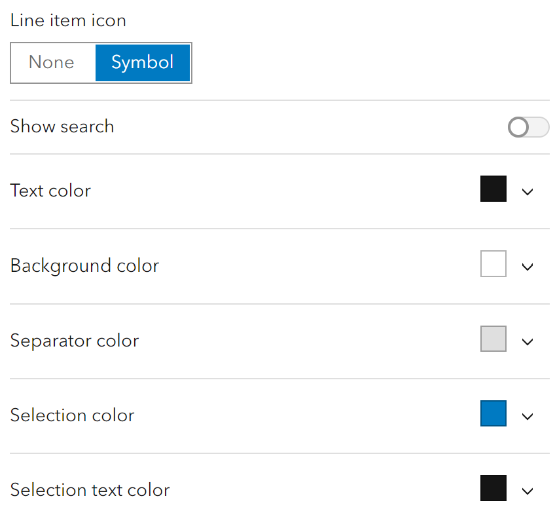Click the Selection color label
The image size is (555, 528).
72,415
